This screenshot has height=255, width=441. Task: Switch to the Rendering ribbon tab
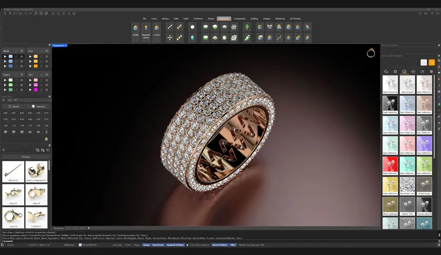tap(280, 18)
